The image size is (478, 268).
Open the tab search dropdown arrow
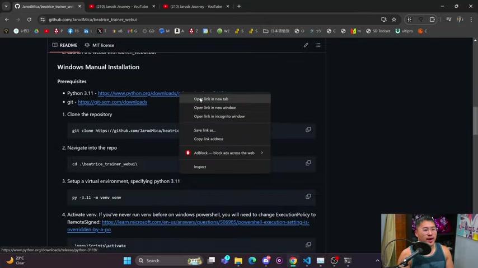(6, 6)
